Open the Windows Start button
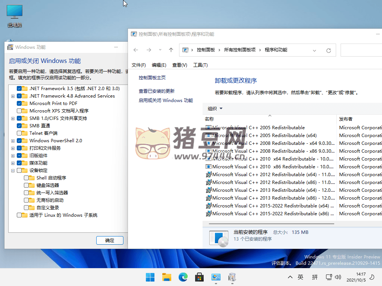This screenshot has width=382, height=286. click(x=150, y=277)
